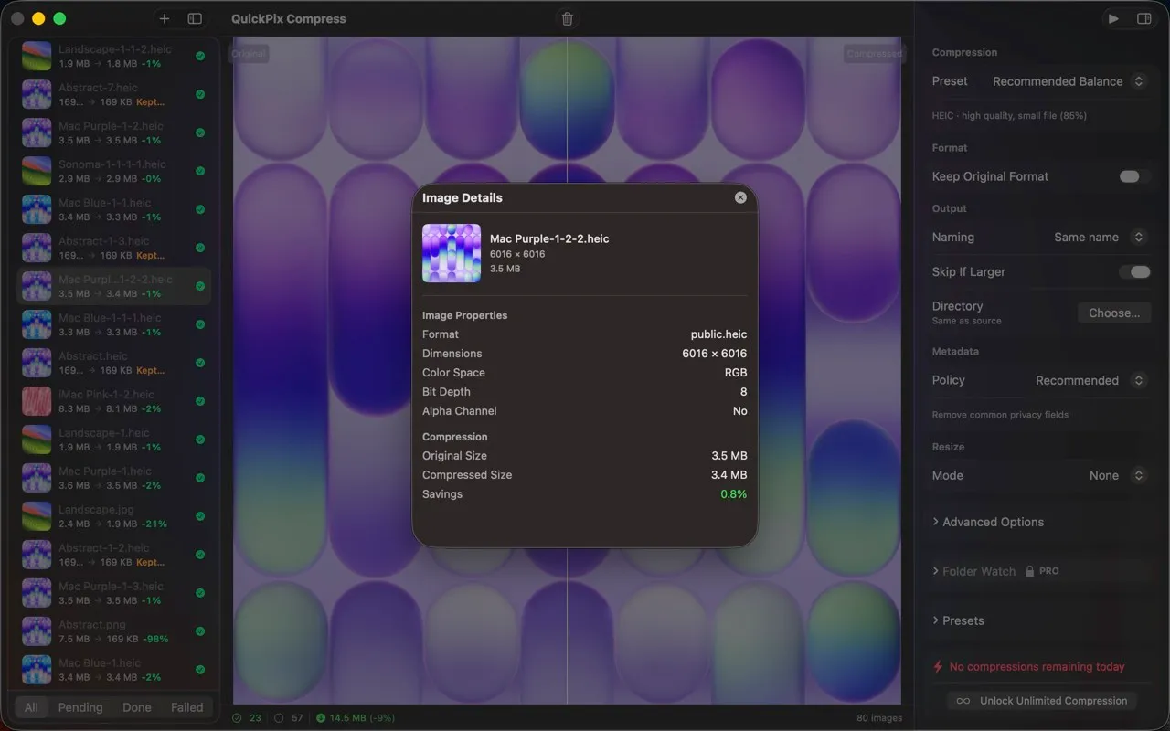Click the play start compression icon
This screenshot has width=1170, height=731.
[x=1113, y=18]
